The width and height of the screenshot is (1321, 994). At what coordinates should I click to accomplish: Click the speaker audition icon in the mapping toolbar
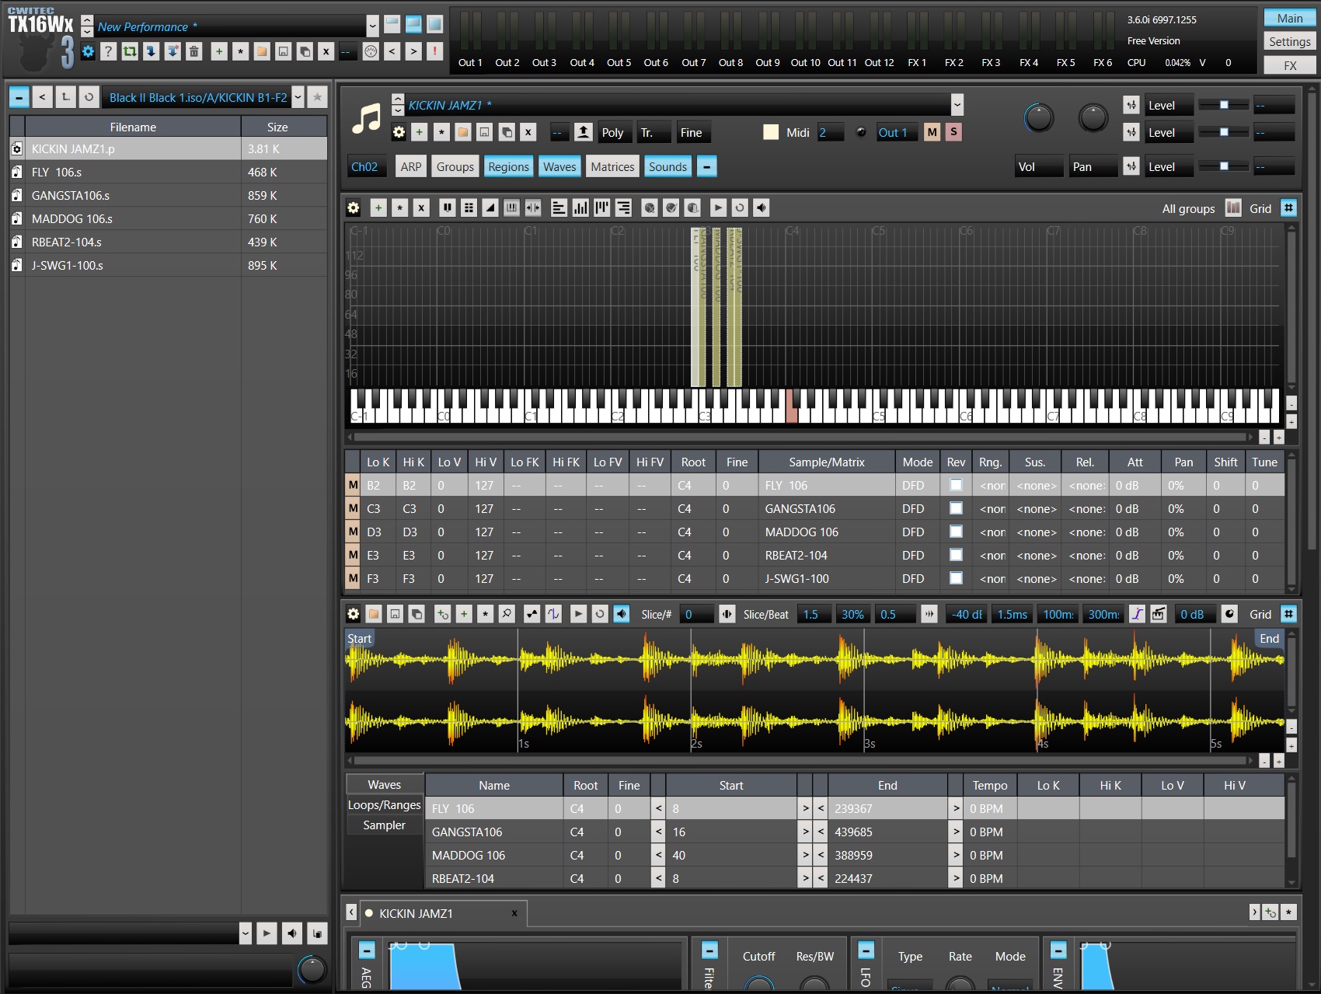point(762,208)
